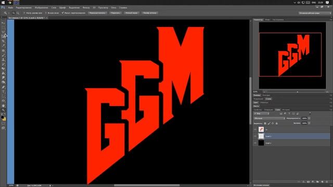Open the layer blend mode dropdown
333x187 pixels.
click(x=270, y=118)
